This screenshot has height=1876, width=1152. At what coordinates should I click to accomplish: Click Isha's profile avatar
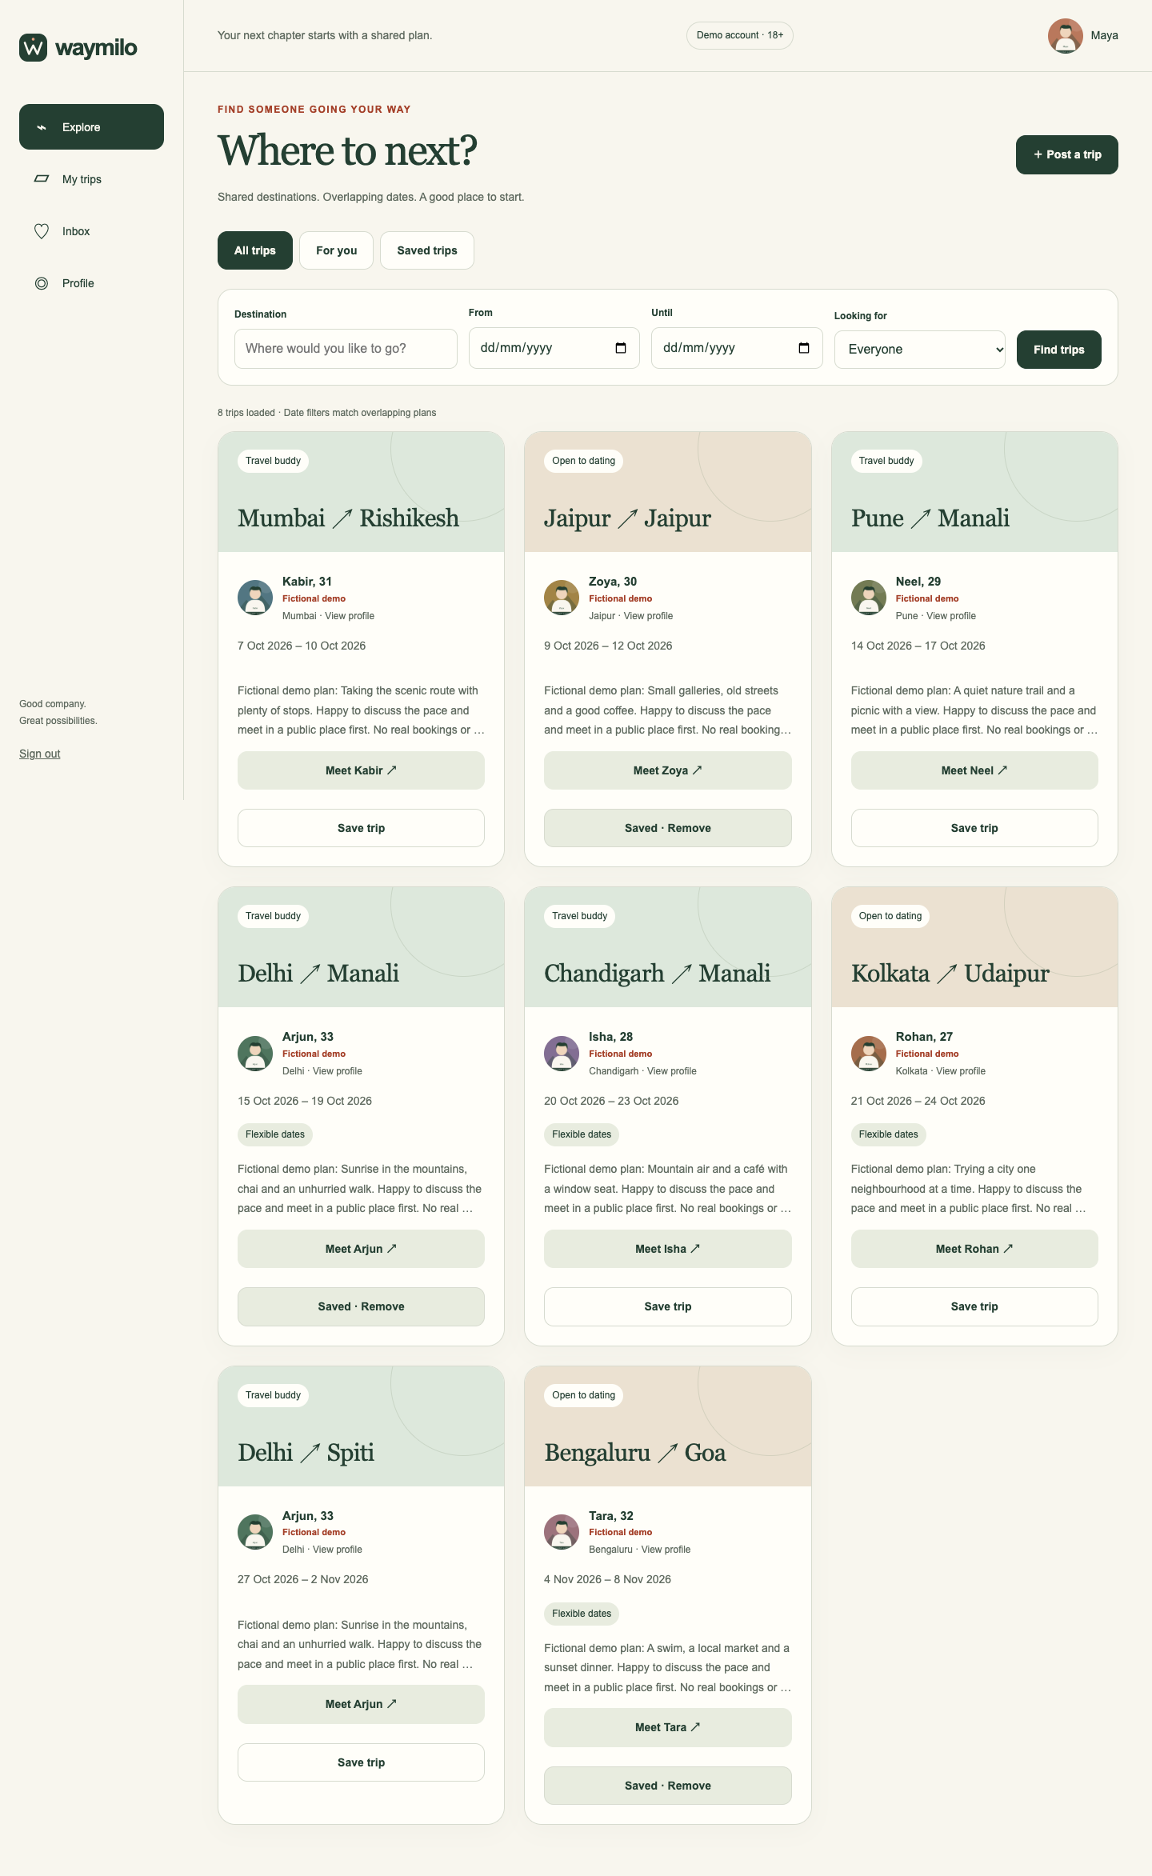[x=562, y=1053]
